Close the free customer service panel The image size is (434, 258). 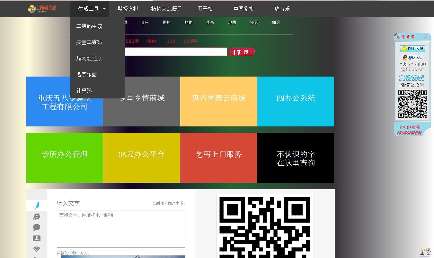coord(425,37)
